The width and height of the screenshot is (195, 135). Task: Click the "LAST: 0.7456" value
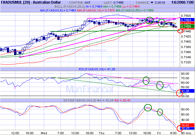click(114, 2)
